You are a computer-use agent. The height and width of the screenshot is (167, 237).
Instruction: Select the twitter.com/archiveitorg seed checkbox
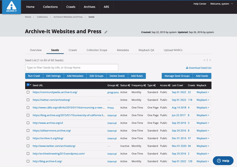28,100
